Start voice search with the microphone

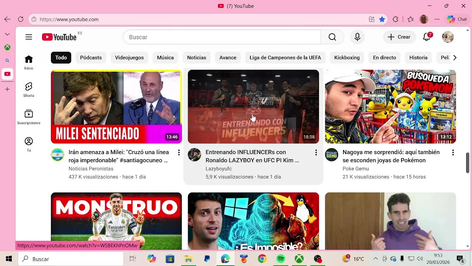[357, 37]
